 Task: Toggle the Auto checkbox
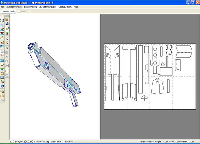click(x=19, y=12)
